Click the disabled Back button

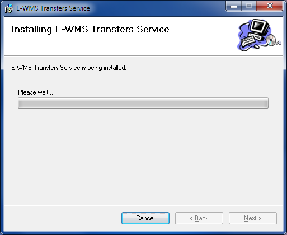tap(199, 218)
